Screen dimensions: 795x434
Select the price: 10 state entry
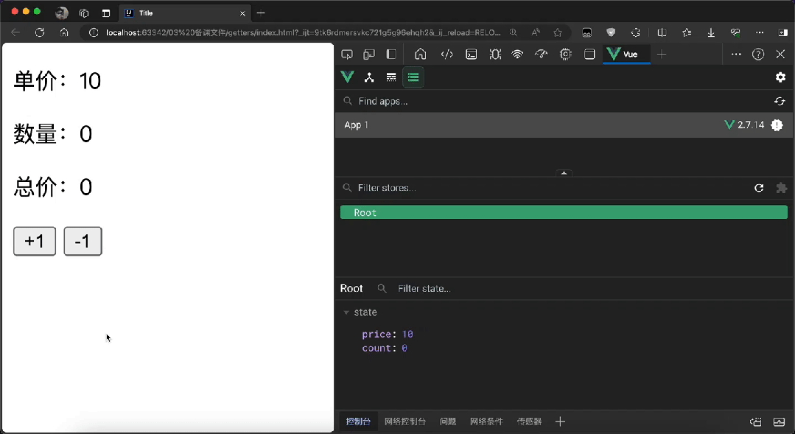[388, 334]
